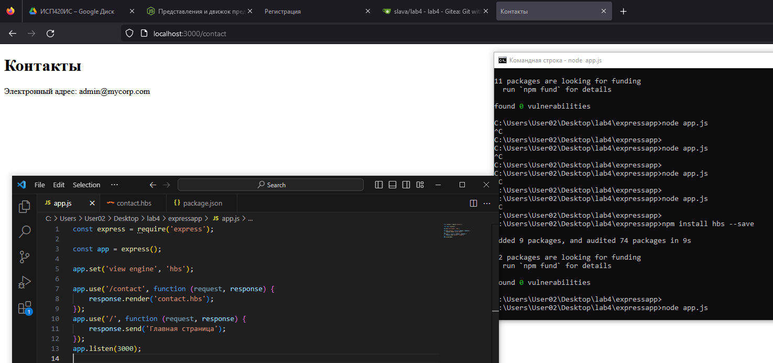
Task: Open the Source Control view
Action: 24,257
